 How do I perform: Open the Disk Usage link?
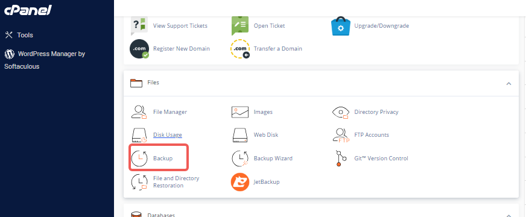pos(168,135)
